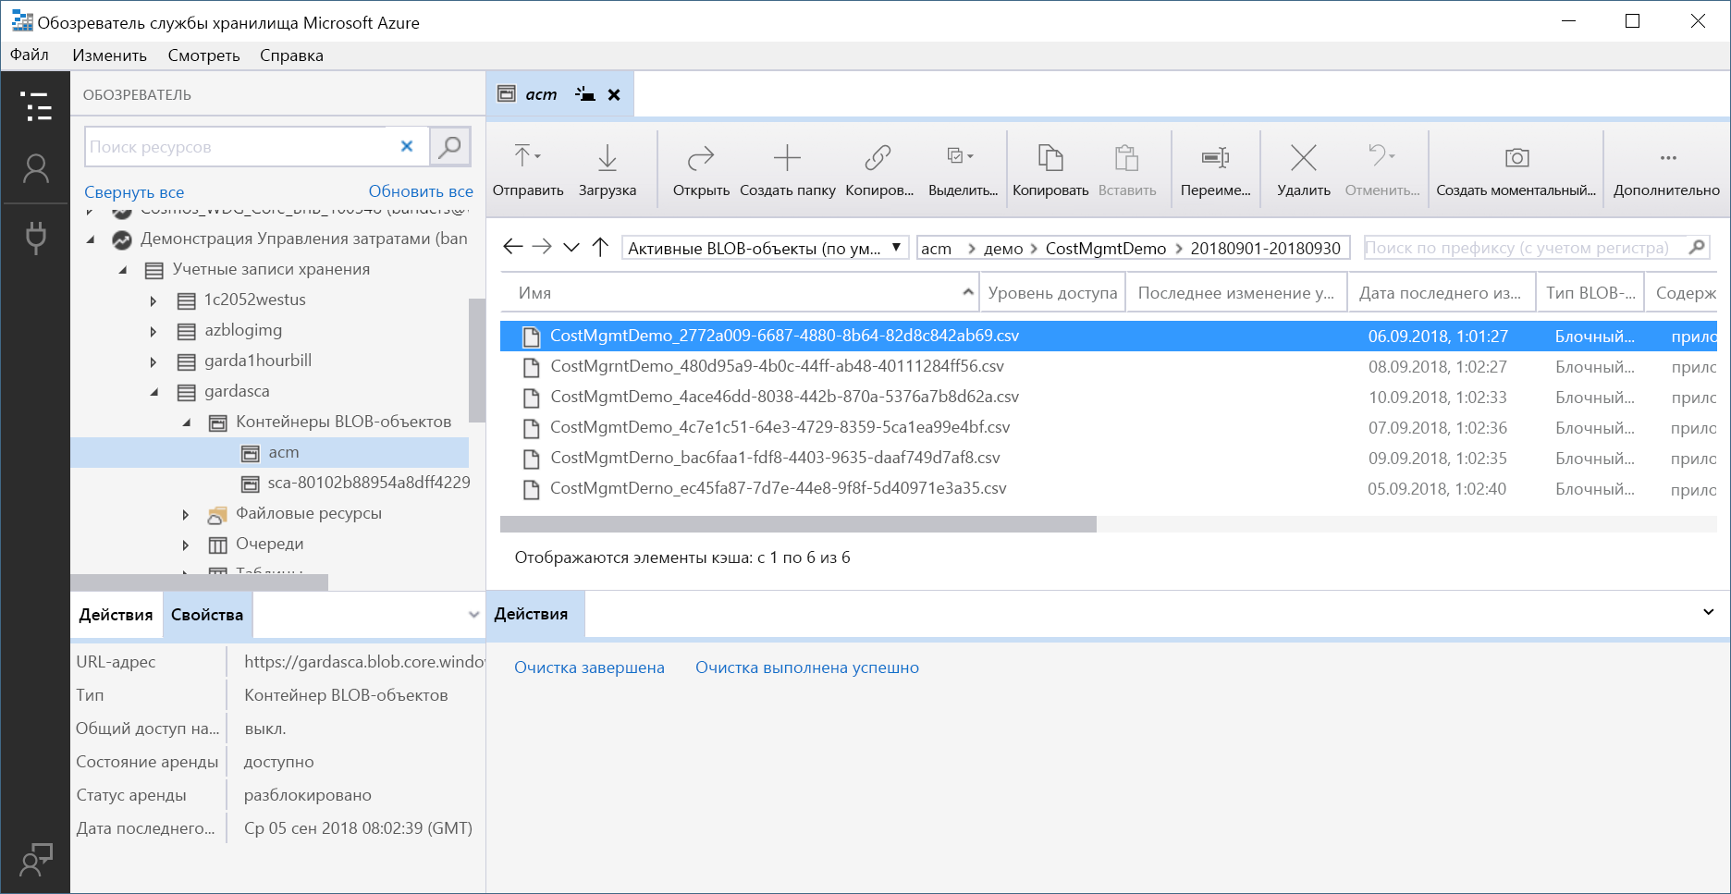Open the Активные BLOB-объекты view dropdown
Image resolution: width=1731 pixels, height=894 pixels.
tap(765, 248)
